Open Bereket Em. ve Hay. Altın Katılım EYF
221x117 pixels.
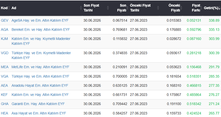[x=41, y=30]
